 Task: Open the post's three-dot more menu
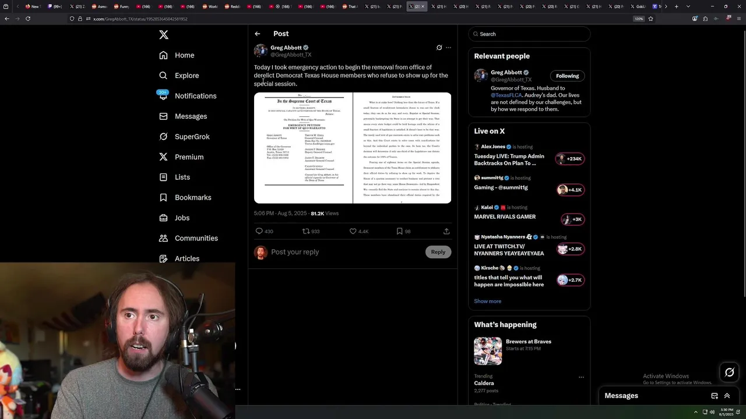[x=448, y=48]
